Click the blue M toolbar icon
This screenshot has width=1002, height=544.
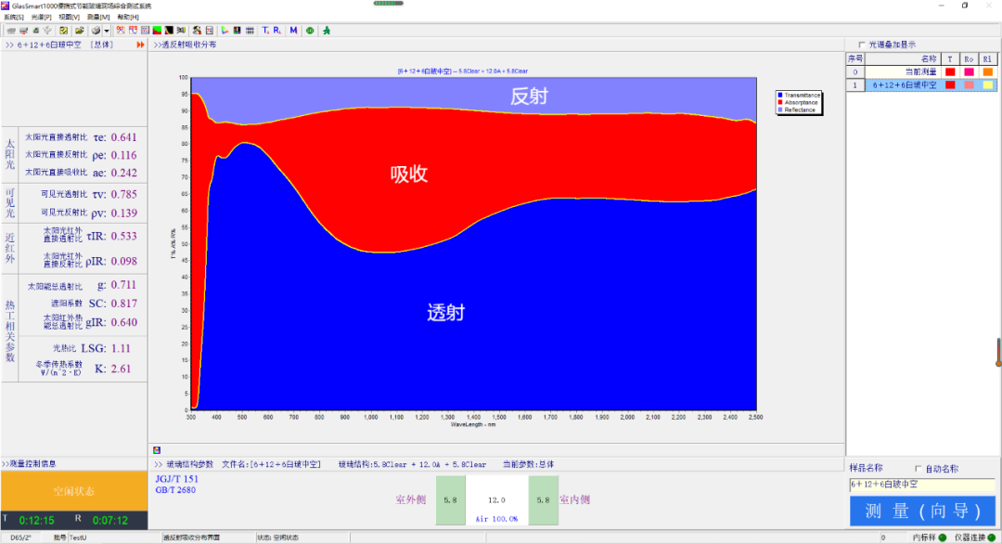(x=293, y=30)
